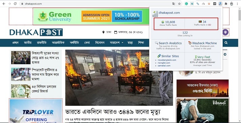Reload the dhakapost.com page
This screenshot has width=241, height=123.
15,4
